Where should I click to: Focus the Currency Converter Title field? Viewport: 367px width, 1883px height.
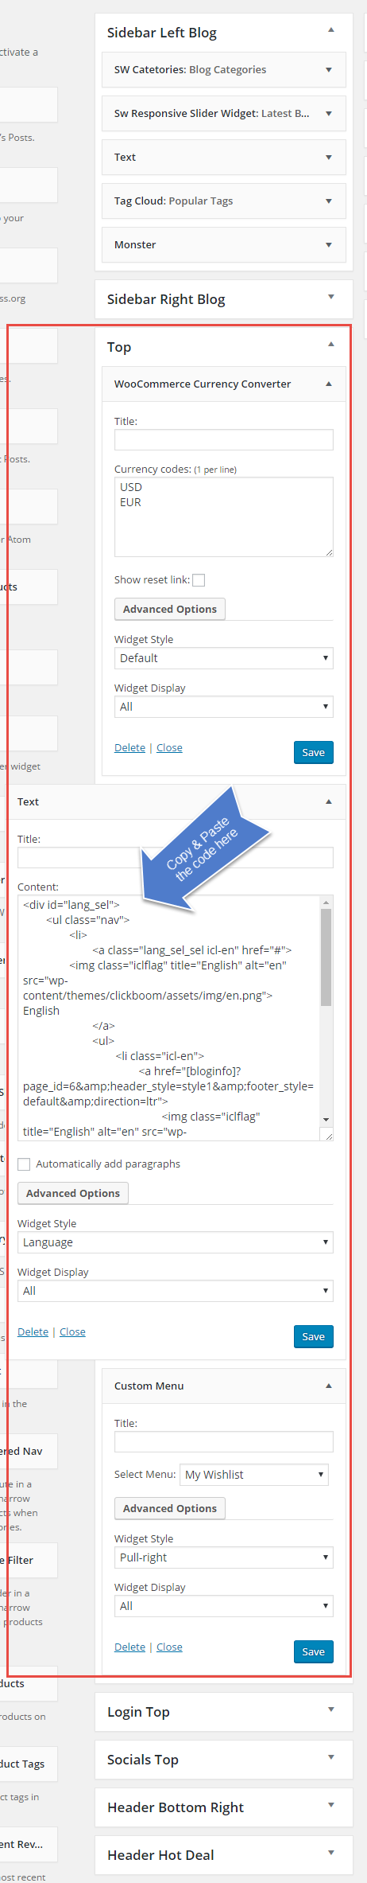[x=224, y=440]
